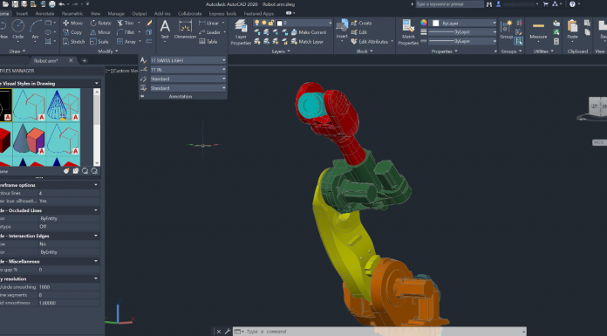Image resolution: width=607 pixels, height=336 pixels.
Task: Open the Collaborate ribbon tab
Action: click(x=190, y=14)
